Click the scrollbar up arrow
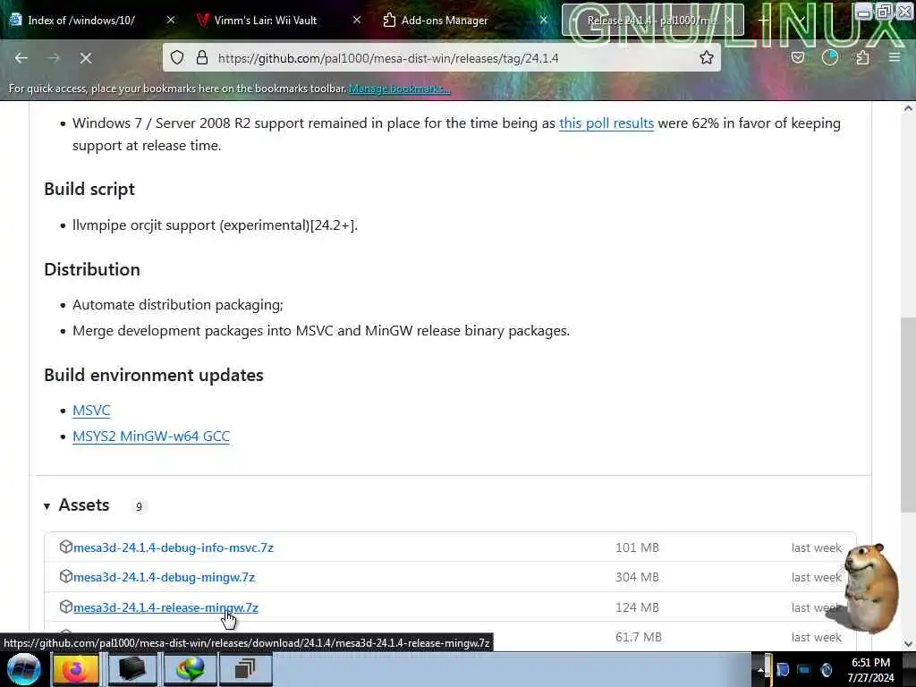Image resolution: width=916 pixels, height=687 pixels. pos(908,108)
